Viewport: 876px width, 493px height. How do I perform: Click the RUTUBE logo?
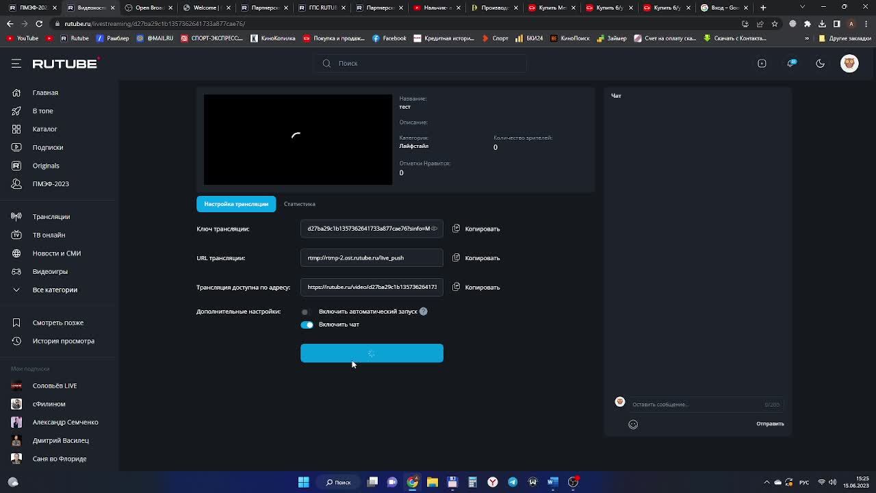pos(66,64)
